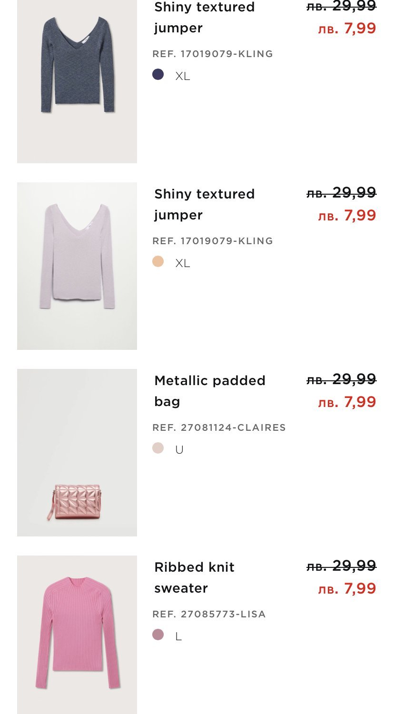Click the size L label

178,636
